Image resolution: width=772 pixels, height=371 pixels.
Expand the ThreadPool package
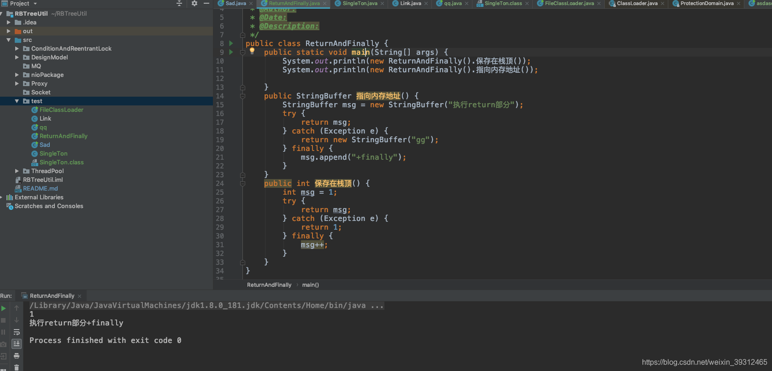(x=17, y=171)
